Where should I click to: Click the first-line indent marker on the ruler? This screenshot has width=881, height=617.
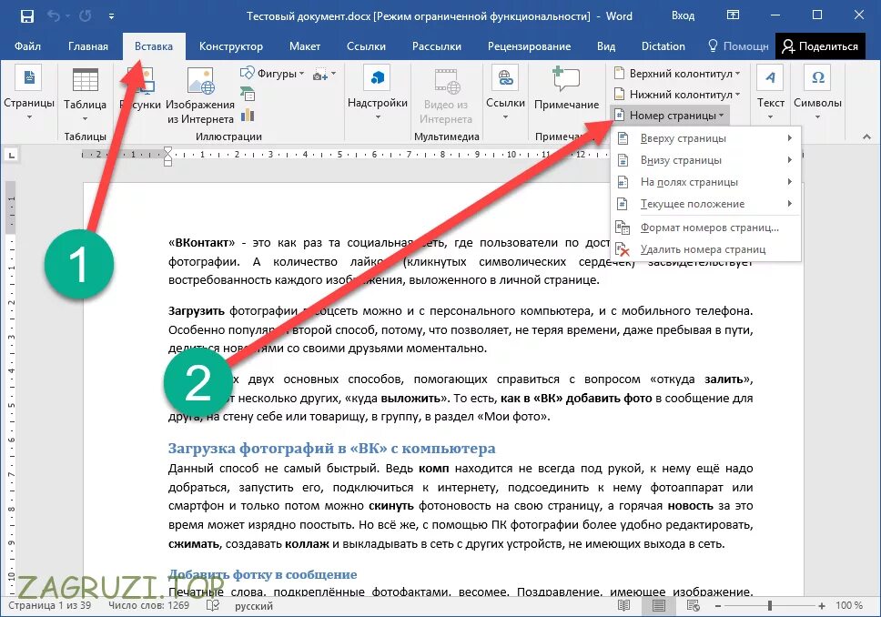pyautogui.click(x=167, y=150)
